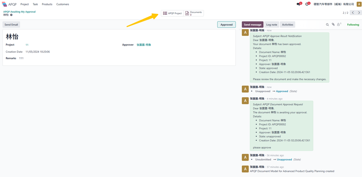Screen dimensions: 362x177
Task: Return to APQP Awaiting My Approval breadcrumb
Action: pos(19,12)
